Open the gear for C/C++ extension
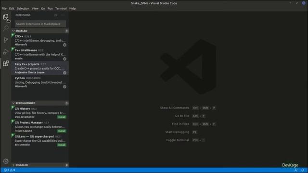The width and height of the screenshot is (308, 173). click(x=64, y=45)
